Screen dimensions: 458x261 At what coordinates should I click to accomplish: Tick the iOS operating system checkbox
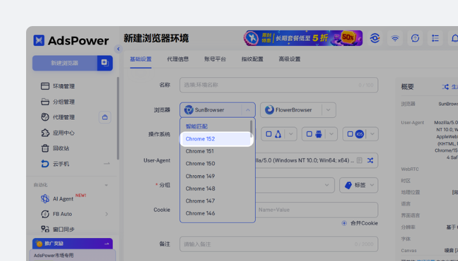[x=350, y=134]
